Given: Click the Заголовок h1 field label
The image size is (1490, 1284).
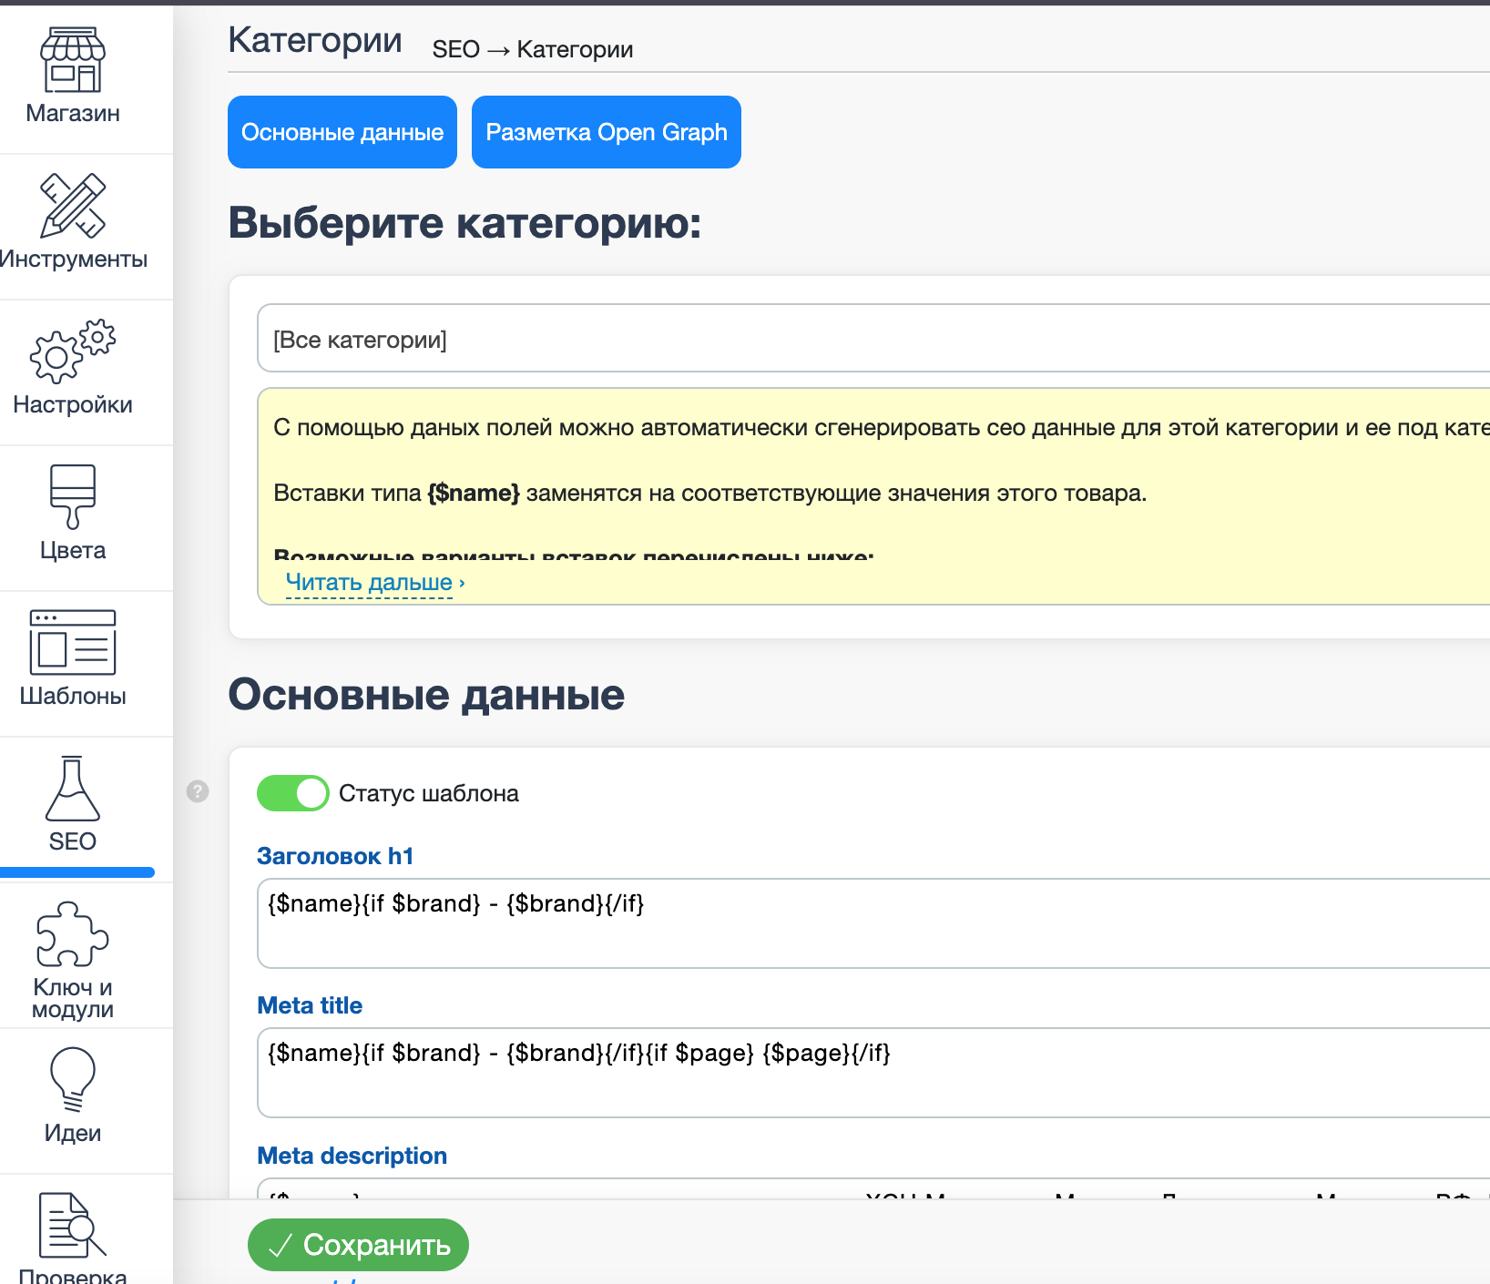Looking at the screenshot, I should (x=335, y=856).
